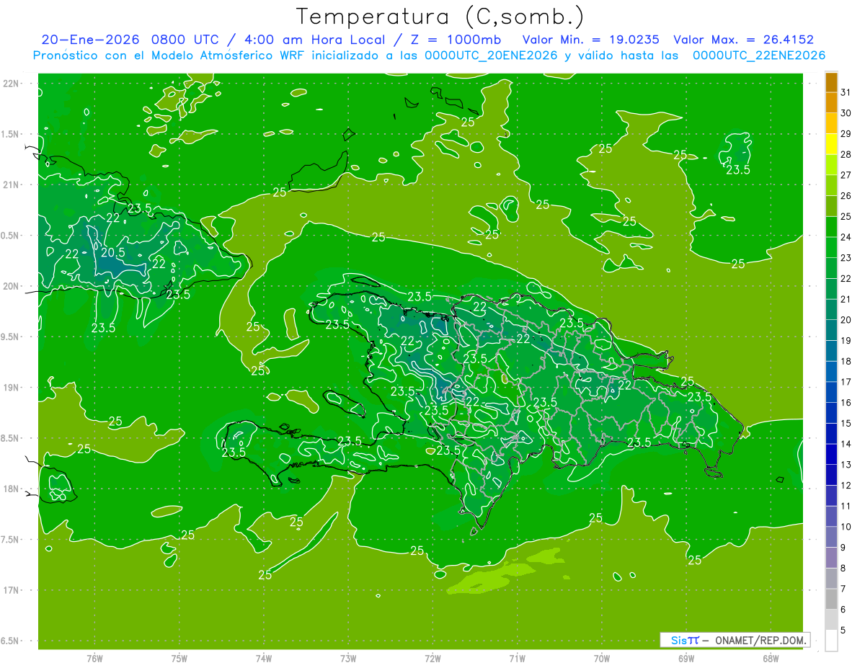Click legend value "20" on color bar

(x=846, y=320)
